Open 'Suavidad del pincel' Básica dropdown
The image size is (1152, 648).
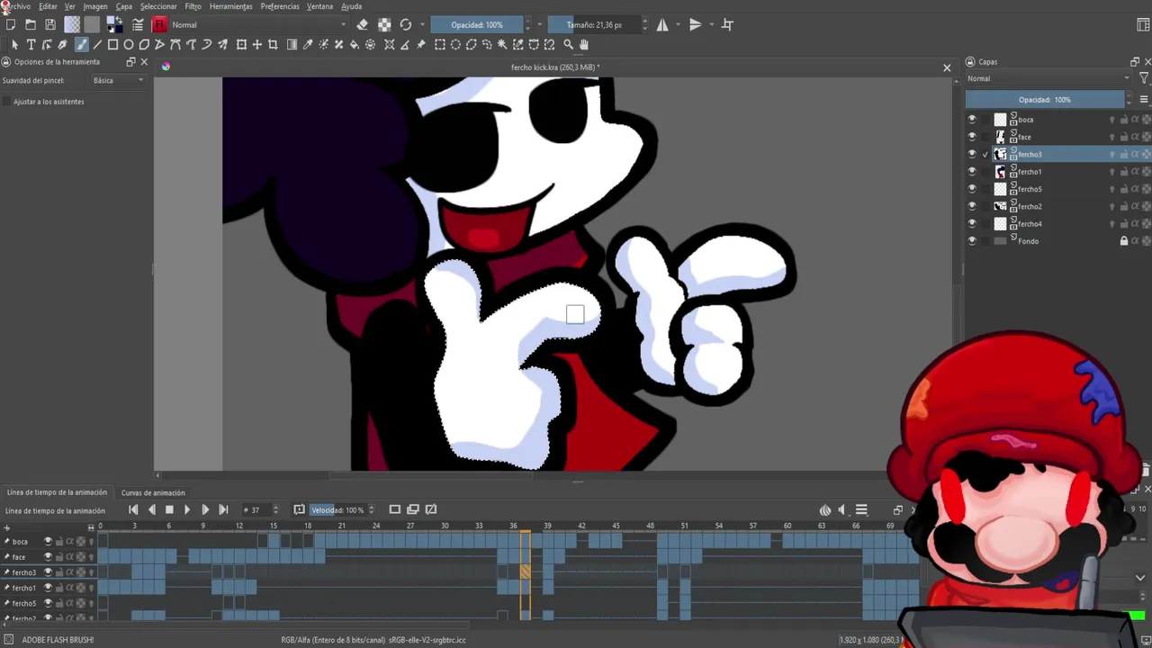118,80
